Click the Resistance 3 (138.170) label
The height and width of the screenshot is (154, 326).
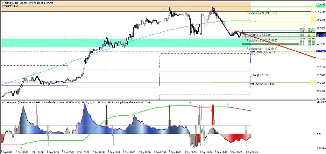coord(262,13)
